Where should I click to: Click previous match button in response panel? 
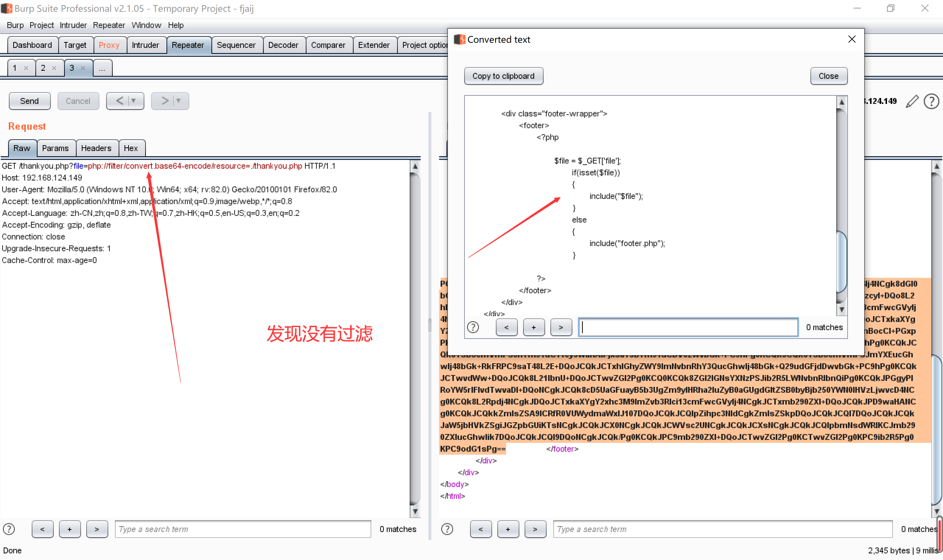[x=481, y=529]
